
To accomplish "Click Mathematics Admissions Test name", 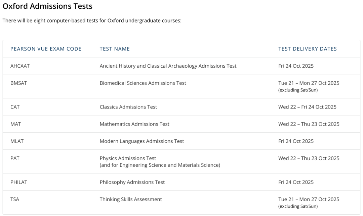I will click(134, 124).
